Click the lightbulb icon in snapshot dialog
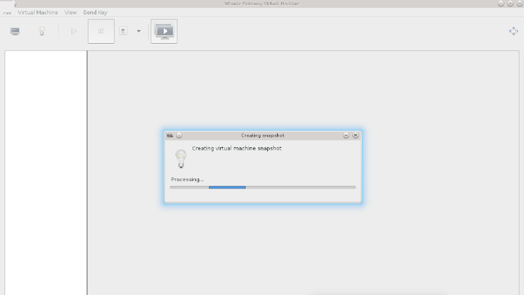This screenshot has height=295, width=524. coord(180,158)
